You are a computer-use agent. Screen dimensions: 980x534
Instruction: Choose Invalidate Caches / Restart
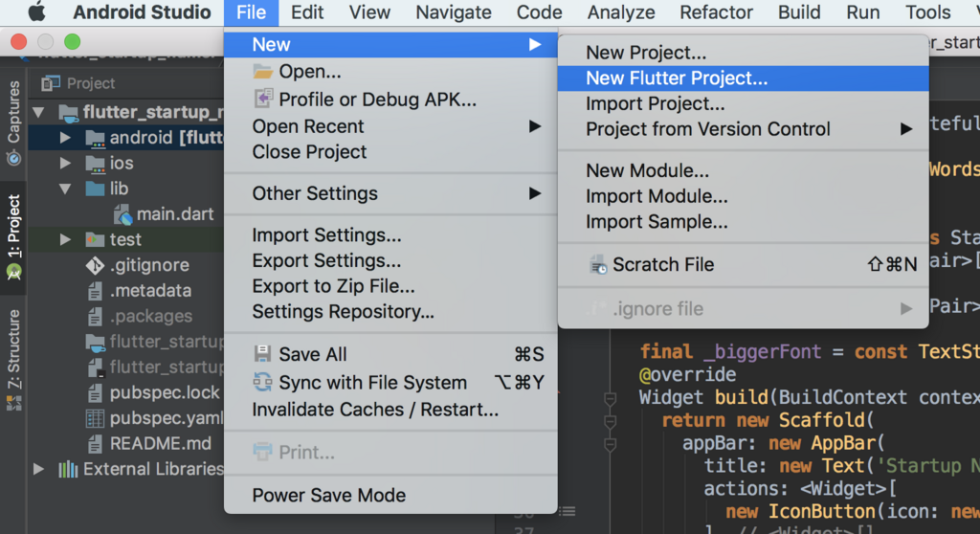[x=375, y=410]
